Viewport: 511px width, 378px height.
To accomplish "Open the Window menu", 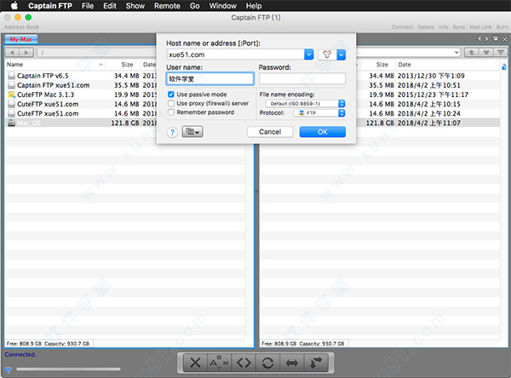I will pyautogui.click(x=223, y=6).
